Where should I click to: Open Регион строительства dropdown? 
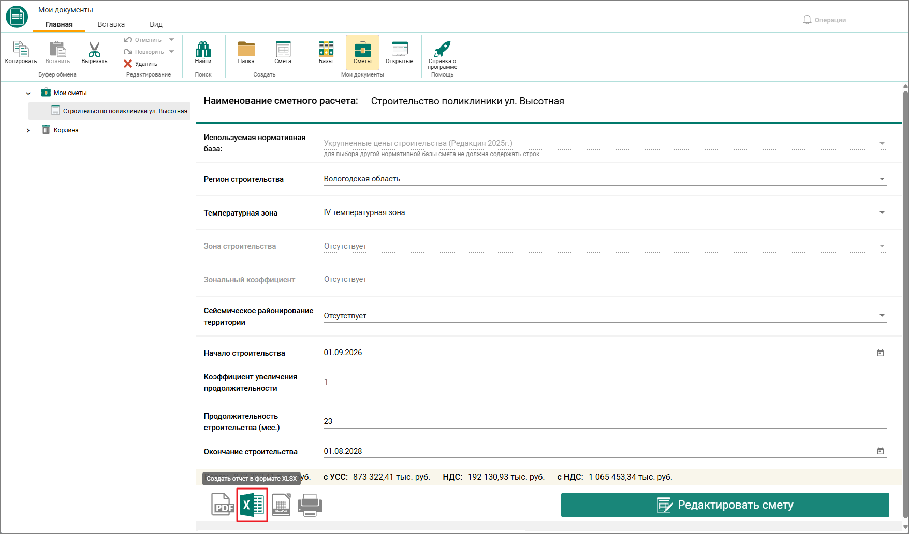click(882, 179)
